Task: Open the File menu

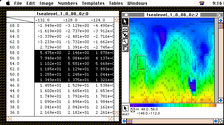Action: 18,3
